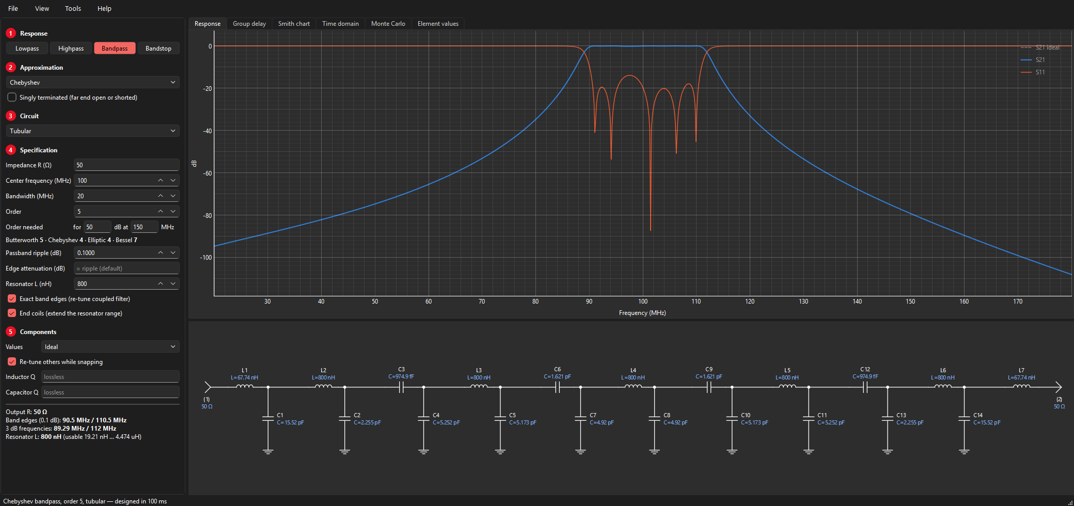The image size is (1074, 506).
Task: Select the Highpass response button
Action: pos(71,48)
